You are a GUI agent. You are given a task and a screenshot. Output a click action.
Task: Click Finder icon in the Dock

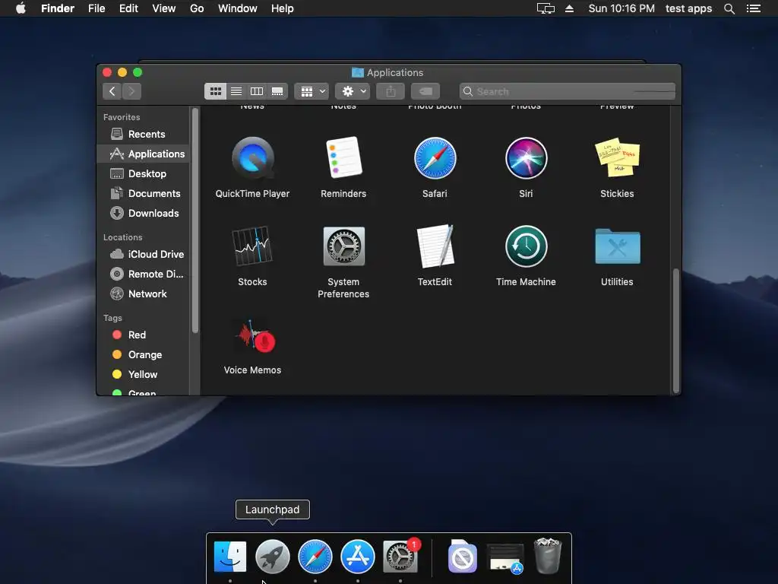229,557
